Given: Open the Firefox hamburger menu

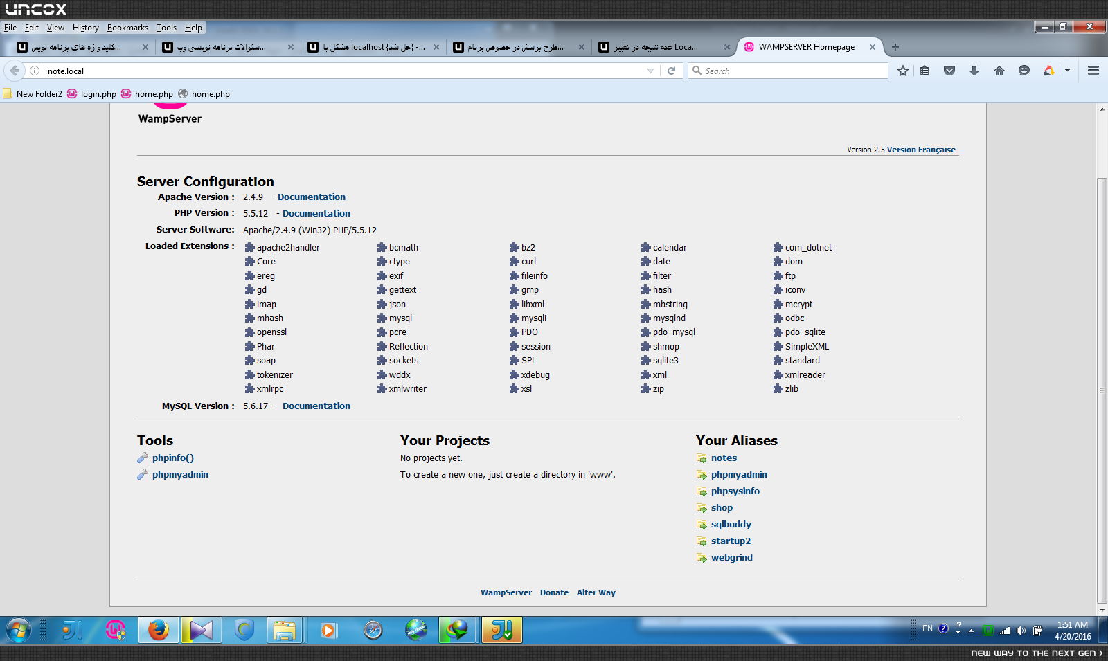Looking at the screenshot, I should tap(1093, 71).
